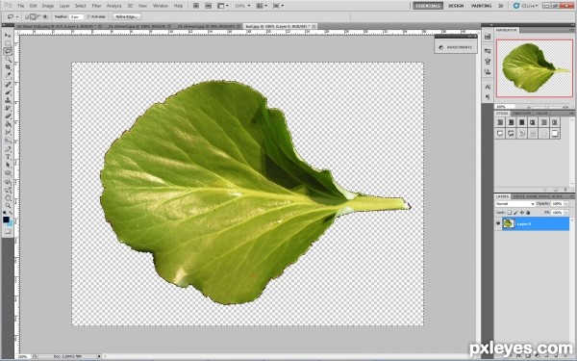Set selection mode to Intersect with selection

coord(45,17)
